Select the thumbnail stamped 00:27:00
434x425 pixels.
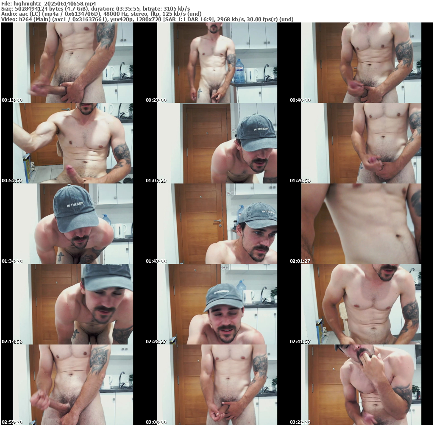[x=217, y=63]
